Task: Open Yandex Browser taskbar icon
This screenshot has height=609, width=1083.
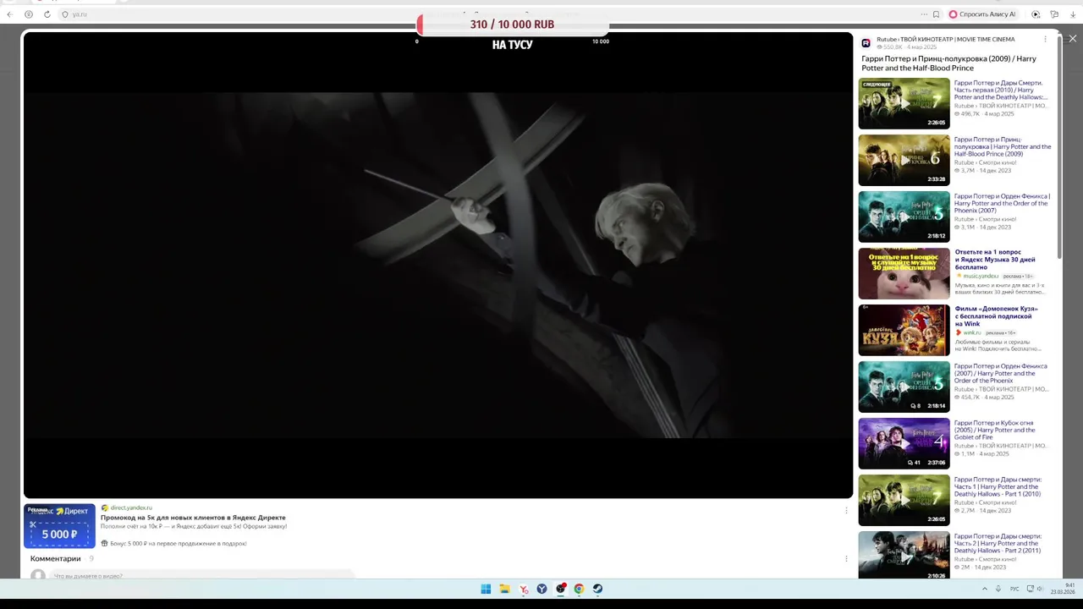Action: pos(524,589)
